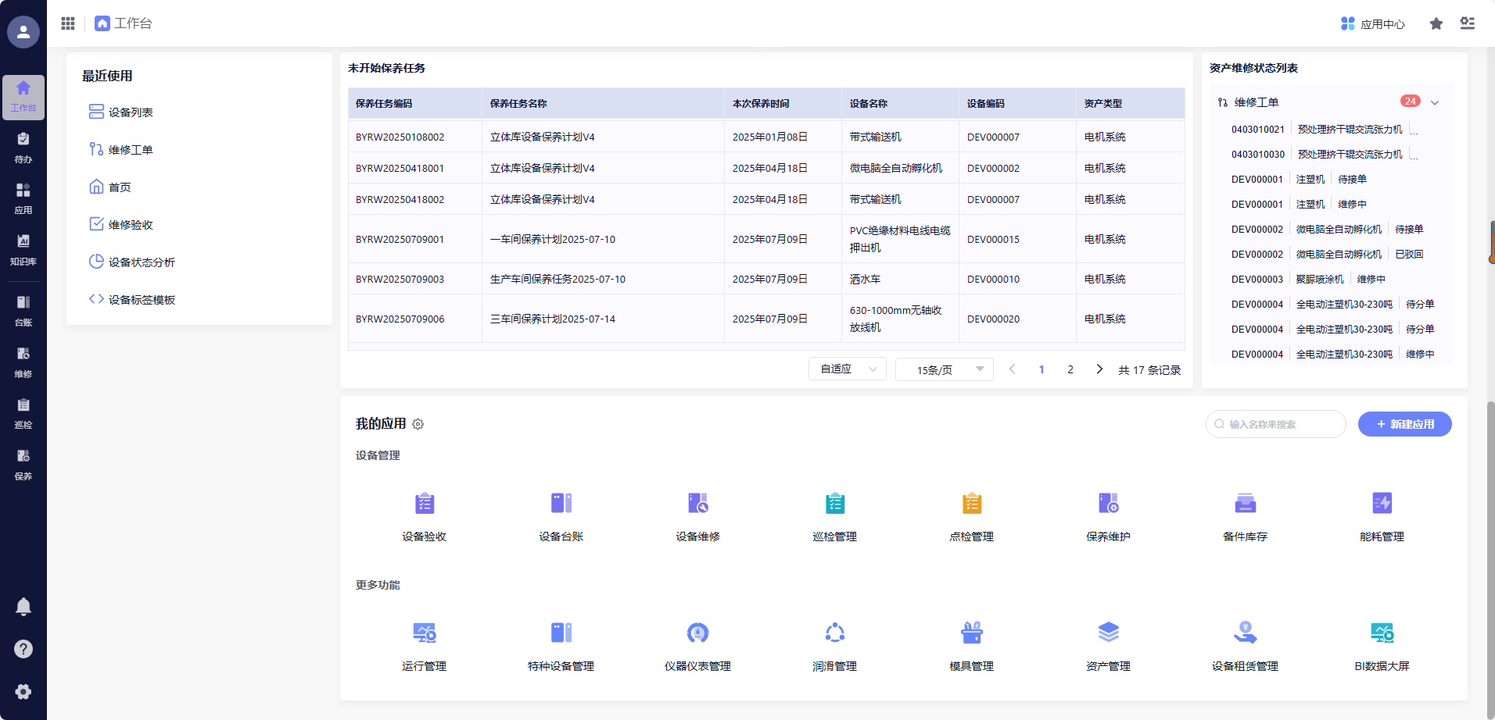Screen dimensions: 1495x720
Task: Open the 设备验收 app icon
Action: [x=424, y=504]
